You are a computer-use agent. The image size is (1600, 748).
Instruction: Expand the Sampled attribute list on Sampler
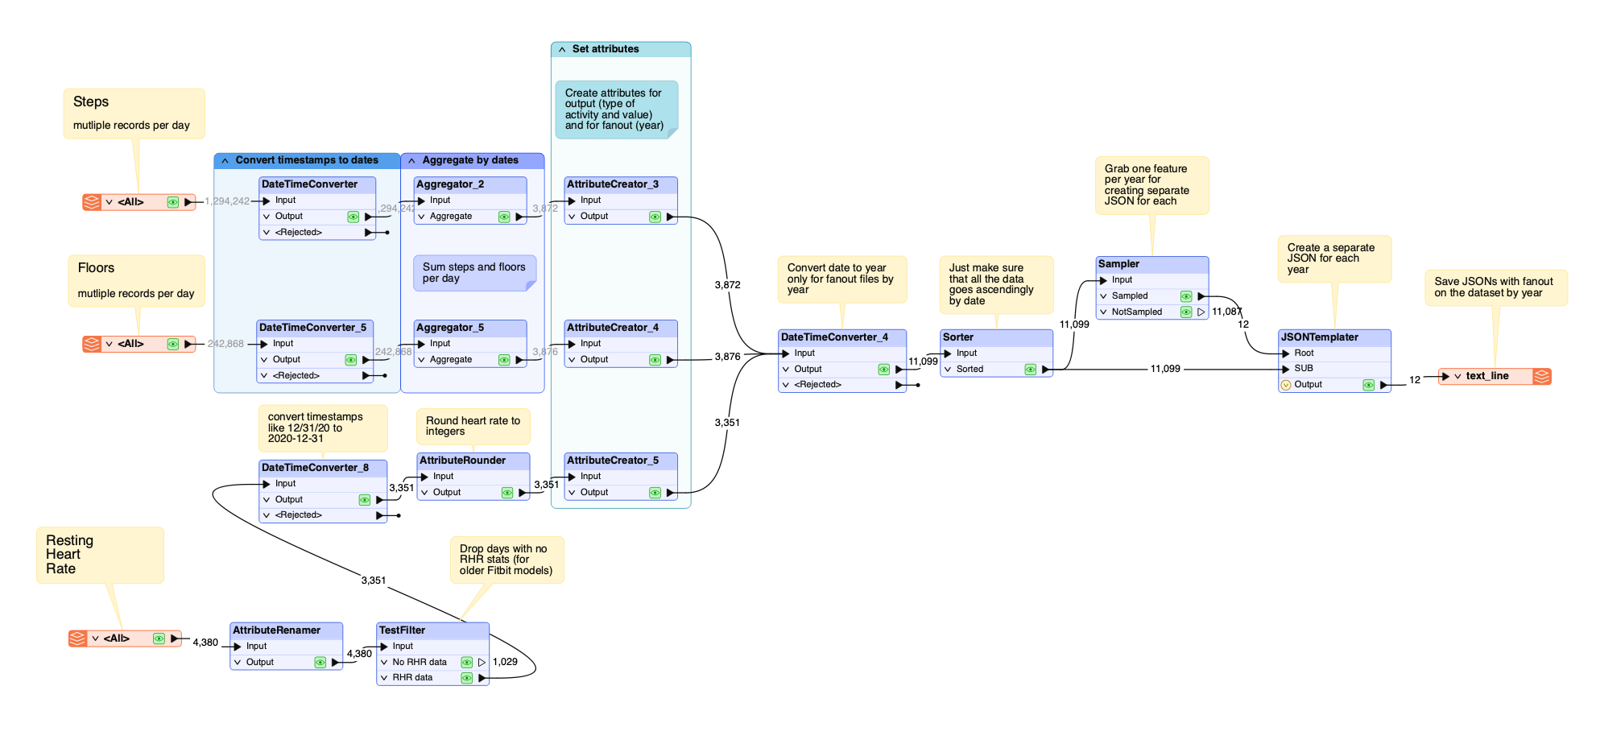tap(1103, 295)
